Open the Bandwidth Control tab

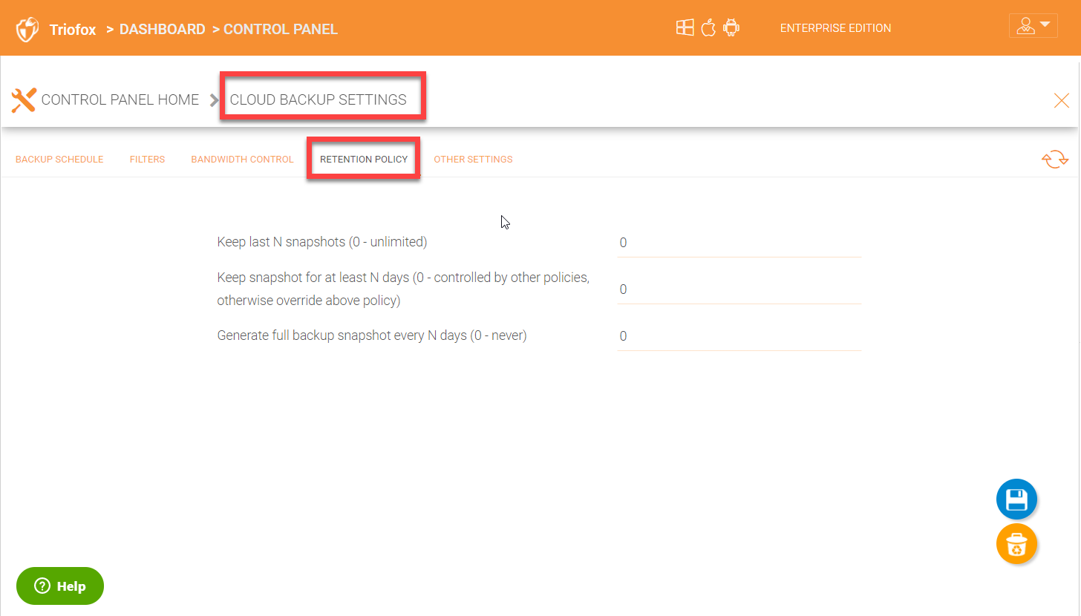pos(242,160)
